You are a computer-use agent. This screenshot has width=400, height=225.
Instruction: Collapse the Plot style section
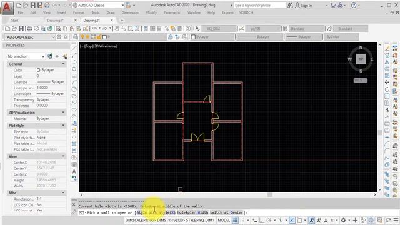(x=63, y=125)
